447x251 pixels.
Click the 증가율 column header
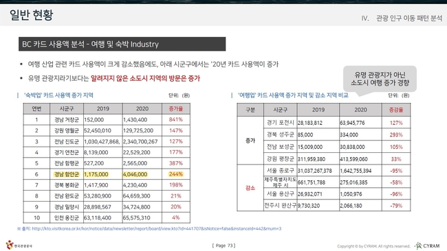(176, 108)
